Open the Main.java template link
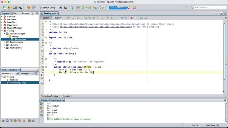 pos(96,27)
